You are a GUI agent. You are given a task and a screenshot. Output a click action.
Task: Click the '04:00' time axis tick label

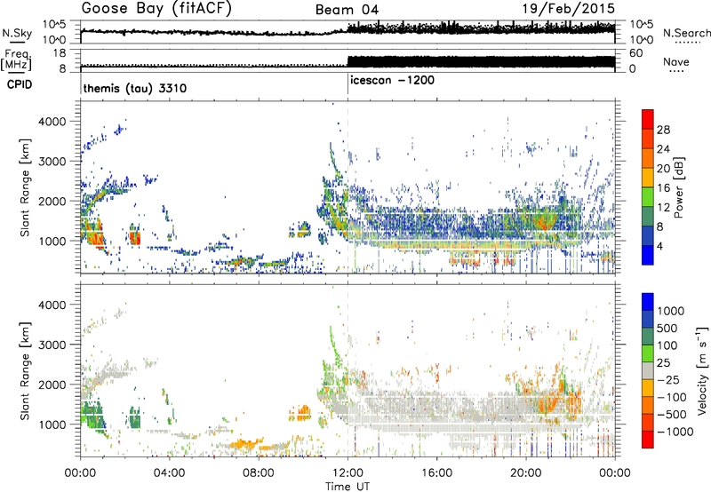coord(169,473)
